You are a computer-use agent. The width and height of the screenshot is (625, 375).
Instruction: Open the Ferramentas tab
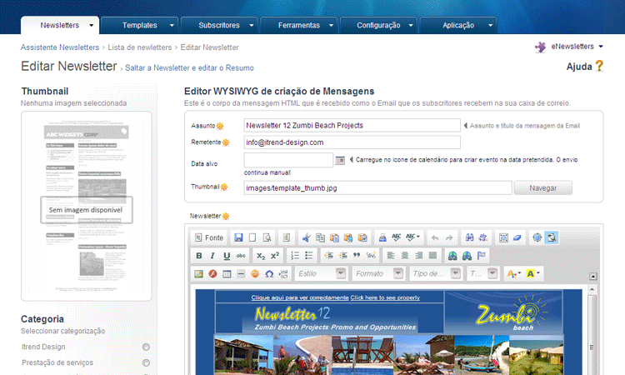pyautogui.click(x=299, y=26)
